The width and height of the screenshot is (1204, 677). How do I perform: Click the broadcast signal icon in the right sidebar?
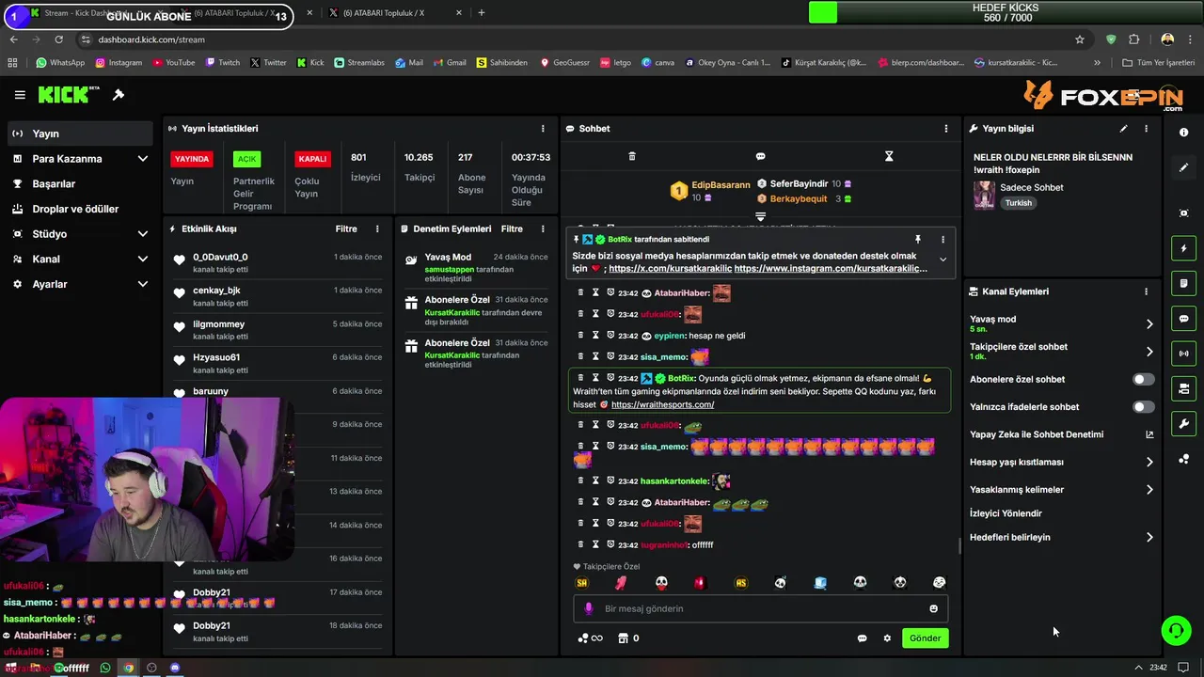(1183, 354)
